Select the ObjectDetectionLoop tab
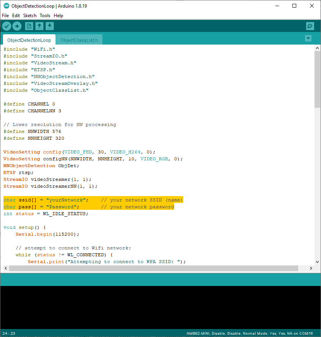 coord(29,40)
